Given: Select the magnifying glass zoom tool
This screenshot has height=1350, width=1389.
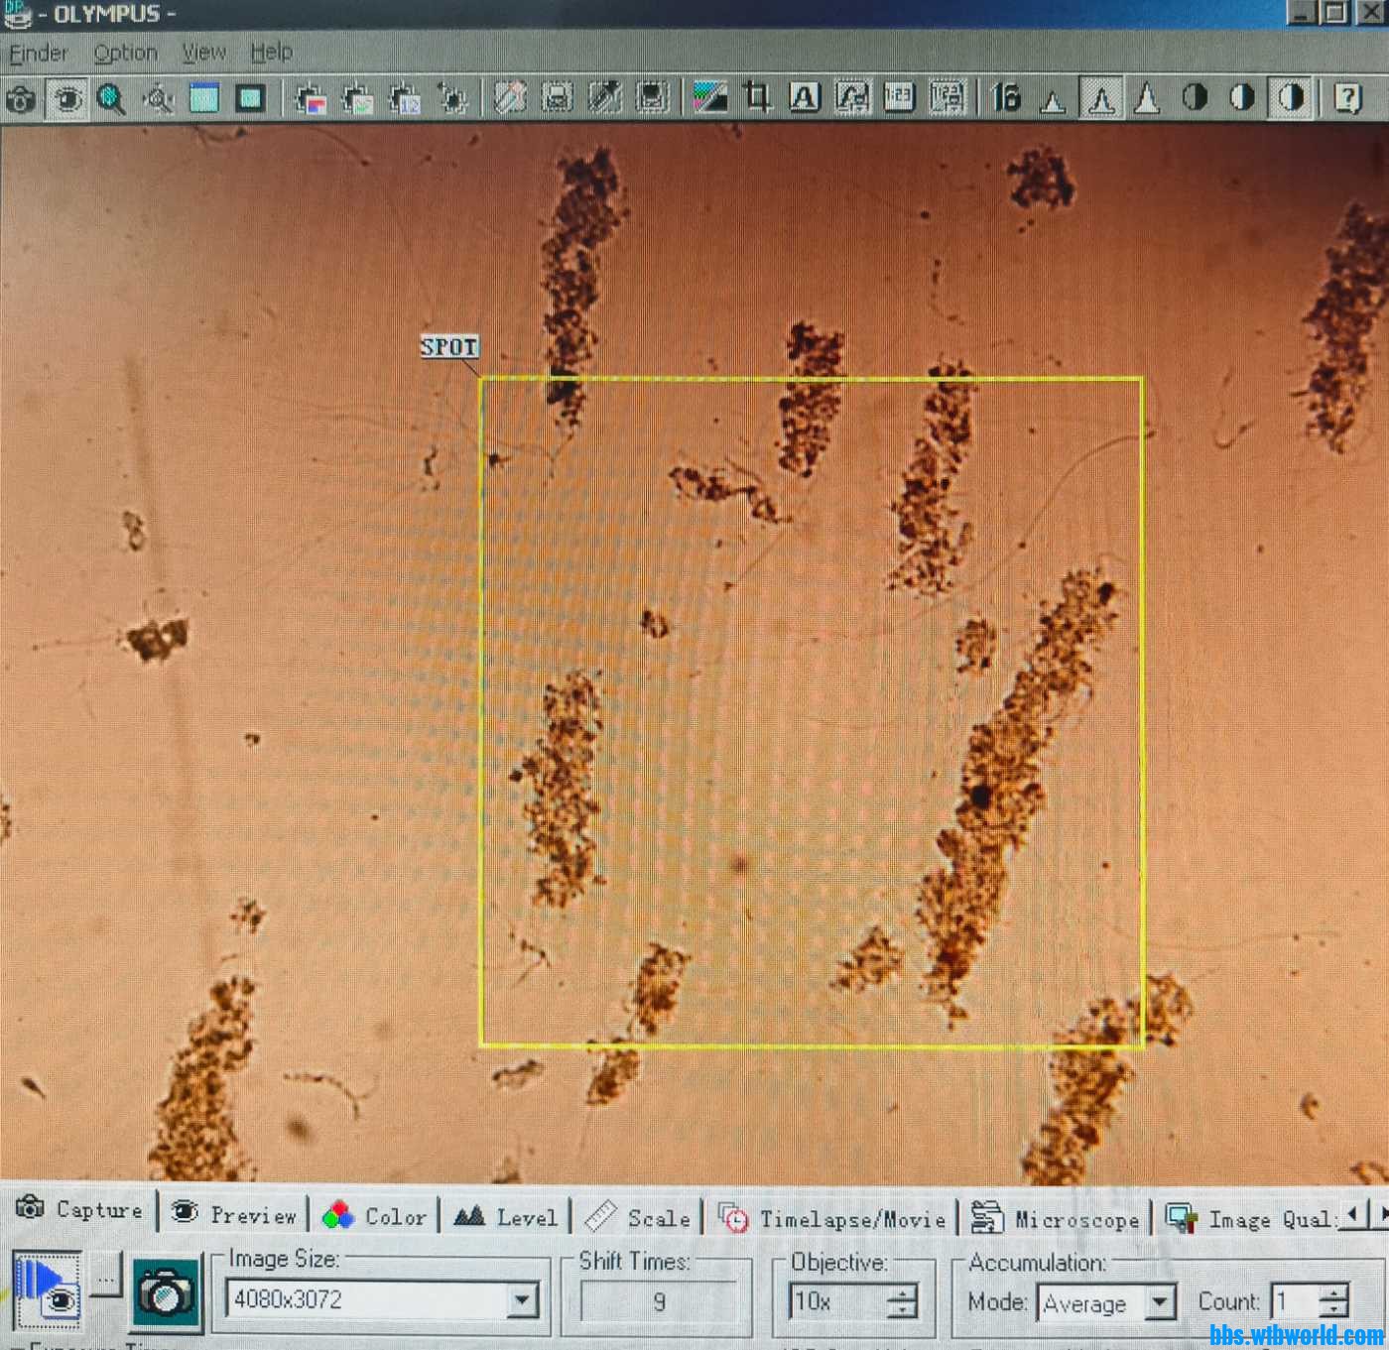Looking at the screenshot, I should coord(111,99).
